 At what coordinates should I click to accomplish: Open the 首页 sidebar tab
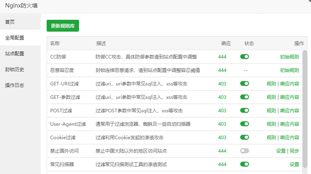coord(20,22)
